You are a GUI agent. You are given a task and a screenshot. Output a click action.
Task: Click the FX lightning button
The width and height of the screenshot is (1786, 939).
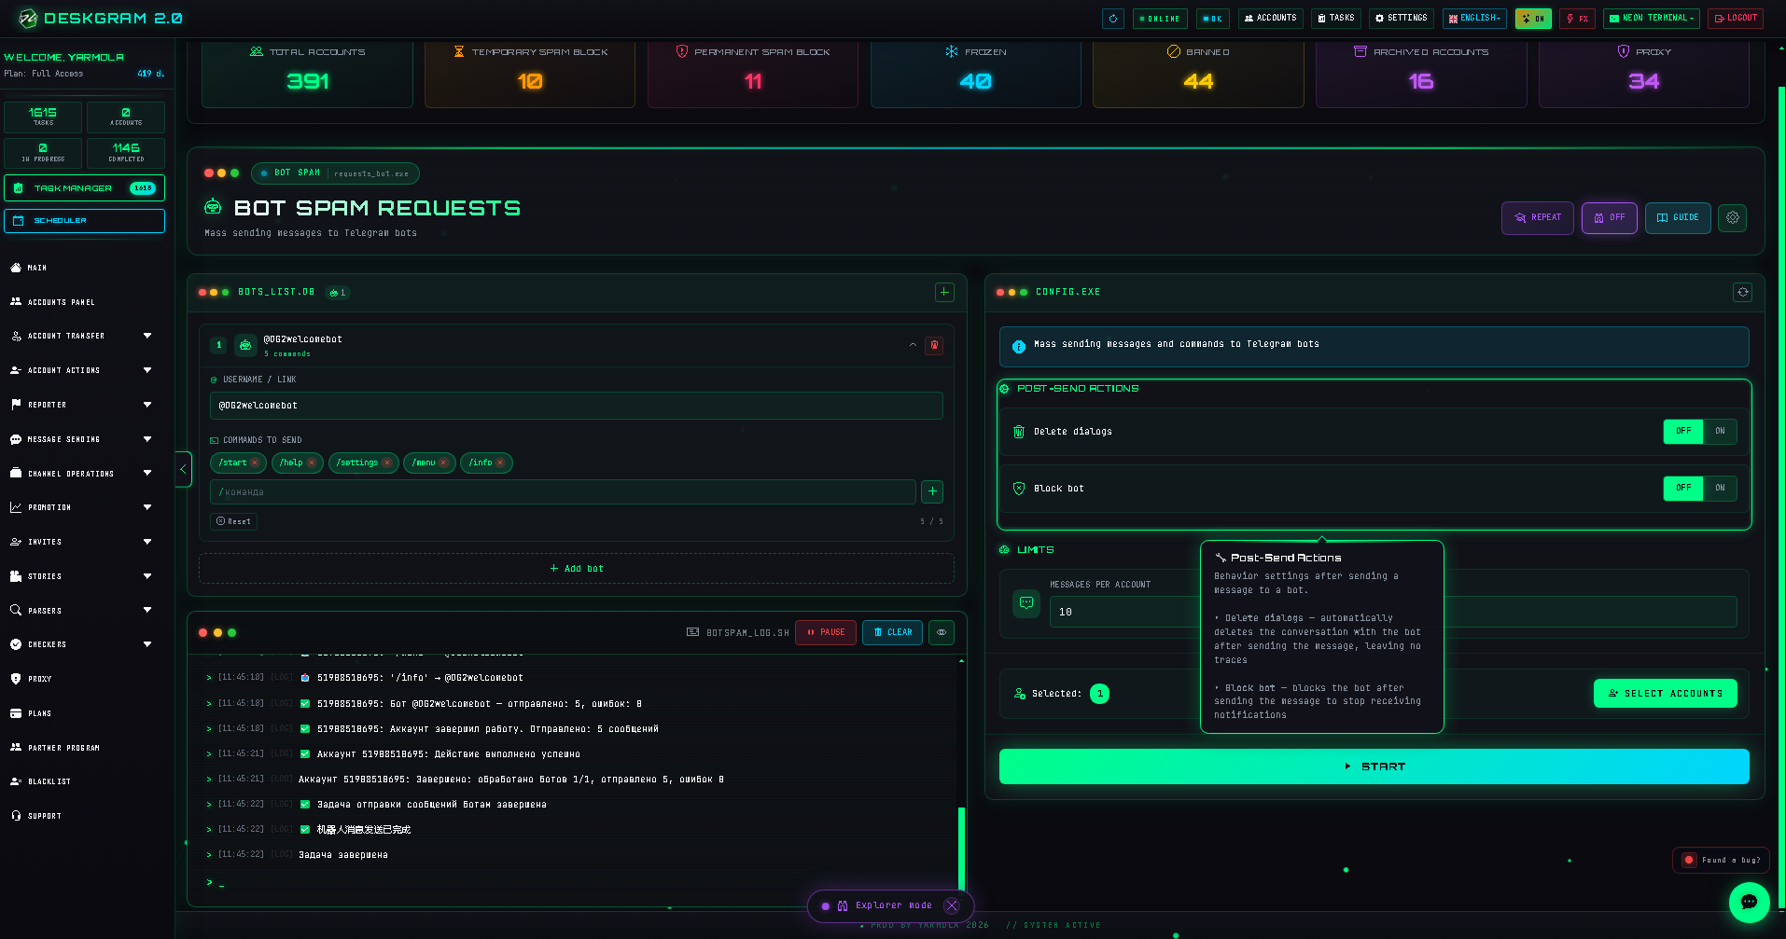[x=1577, y=18]
